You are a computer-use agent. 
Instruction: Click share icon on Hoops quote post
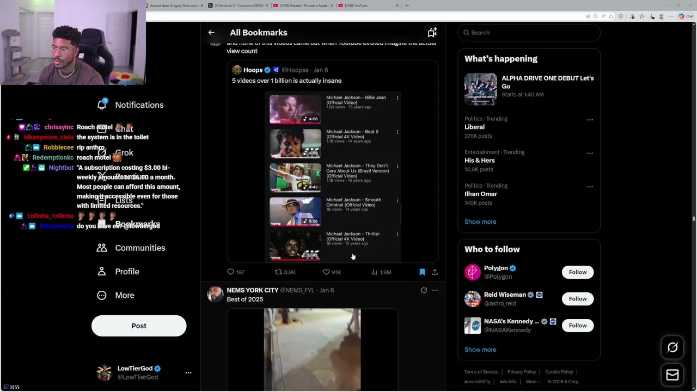(x=435, y=272)
